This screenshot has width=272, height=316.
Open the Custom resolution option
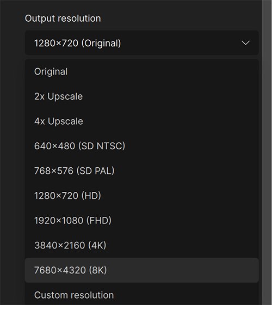(x=141, y=295)
